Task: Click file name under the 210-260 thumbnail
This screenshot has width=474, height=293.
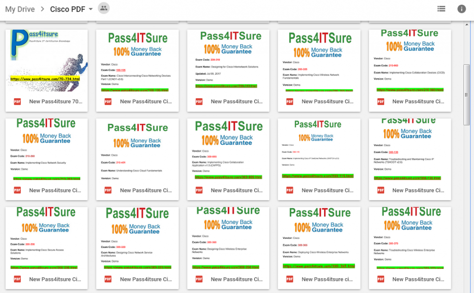Action: pyautogui.click(x=55, y=190)
